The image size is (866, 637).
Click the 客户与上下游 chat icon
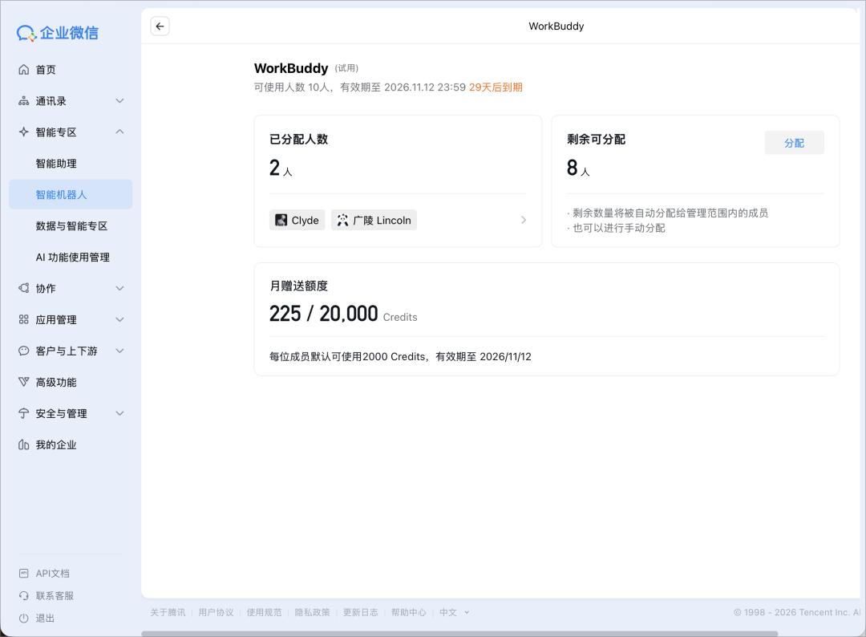(24, 351)
